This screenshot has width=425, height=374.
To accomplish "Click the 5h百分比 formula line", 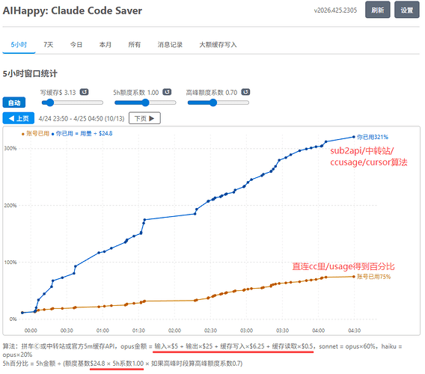I will click(x=123, y=364).
